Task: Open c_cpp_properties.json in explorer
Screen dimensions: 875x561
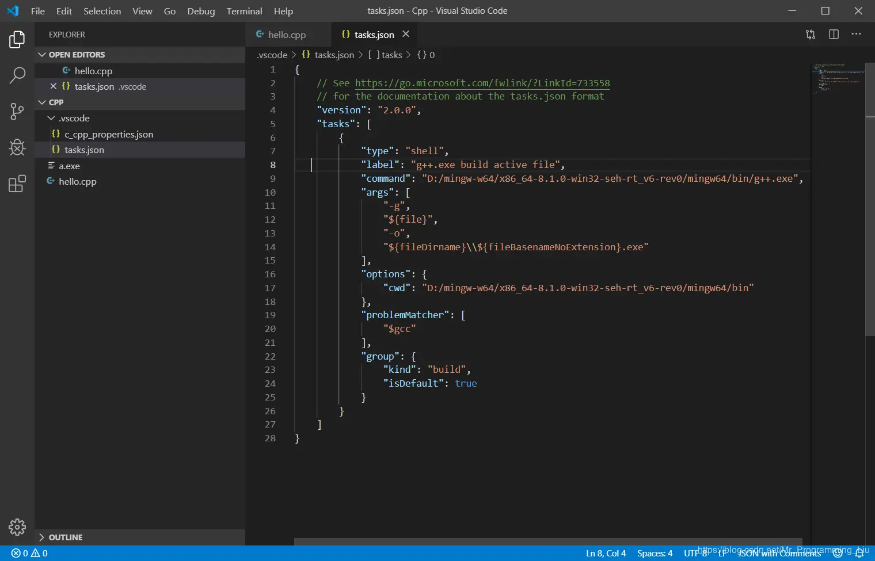Action: [x=140, y=134]
